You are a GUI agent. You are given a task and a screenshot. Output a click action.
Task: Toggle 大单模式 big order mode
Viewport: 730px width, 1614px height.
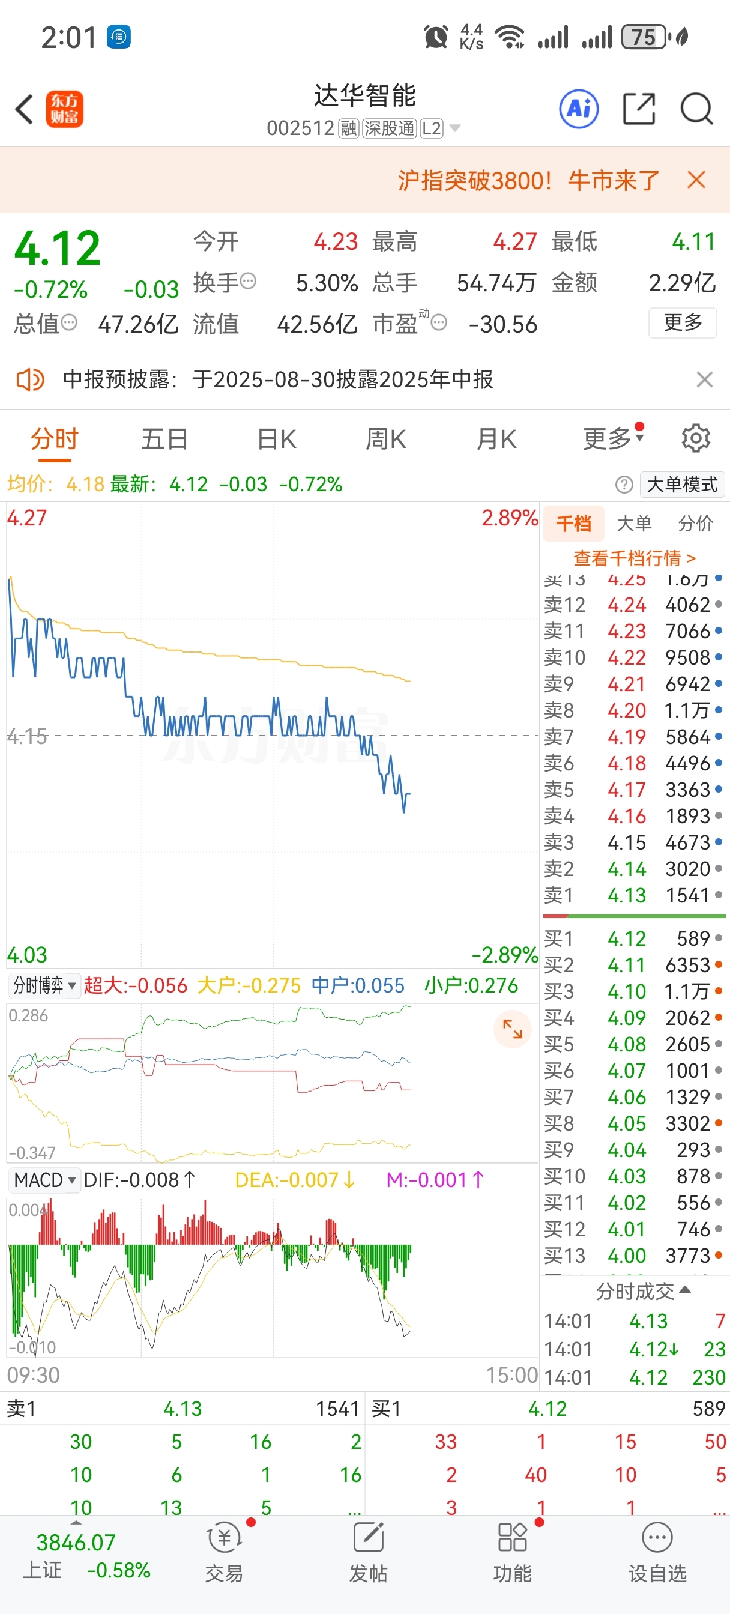pyautogui.click(x=682, y=485)
